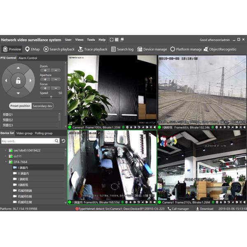Image resolution: width=247 pixels, height=247 pixels.
Task: Expand the cx111 device node
Action: (6, 156)
